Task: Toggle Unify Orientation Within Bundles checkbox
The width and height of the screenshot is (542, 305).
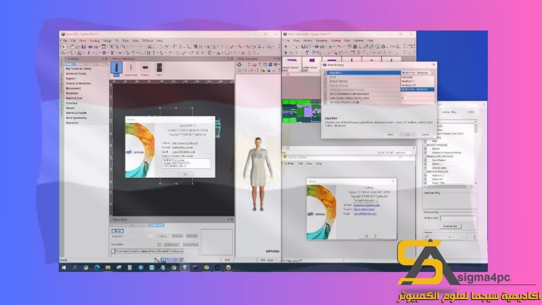Action: click(x=404, y=94)
